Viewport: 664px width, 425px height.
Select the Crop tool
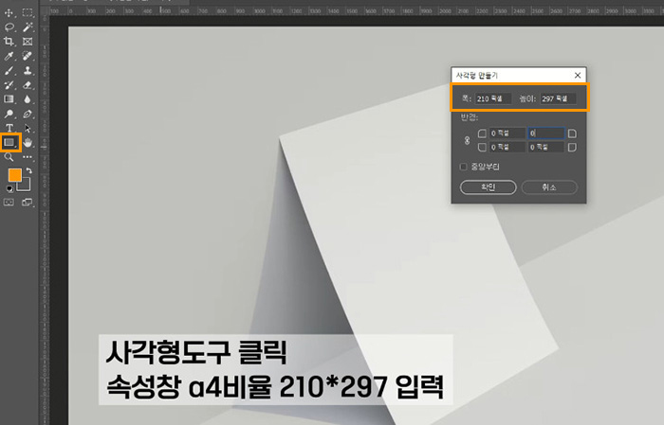click(x=9, y=42)
